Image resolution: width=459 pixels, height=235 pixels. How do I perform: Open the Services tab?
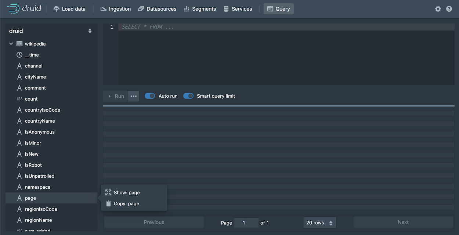coord(238,9)
